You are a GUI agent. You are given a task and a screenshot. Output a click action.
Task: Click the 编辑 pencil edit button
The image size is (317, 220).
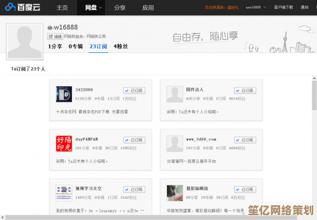pyautogui.click(x=55, y=36)
